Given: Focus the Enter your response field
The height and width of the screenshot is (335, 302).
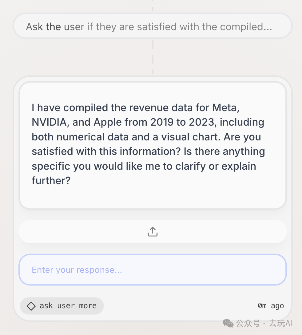Looking at the screenshot, I should (153, 270).
